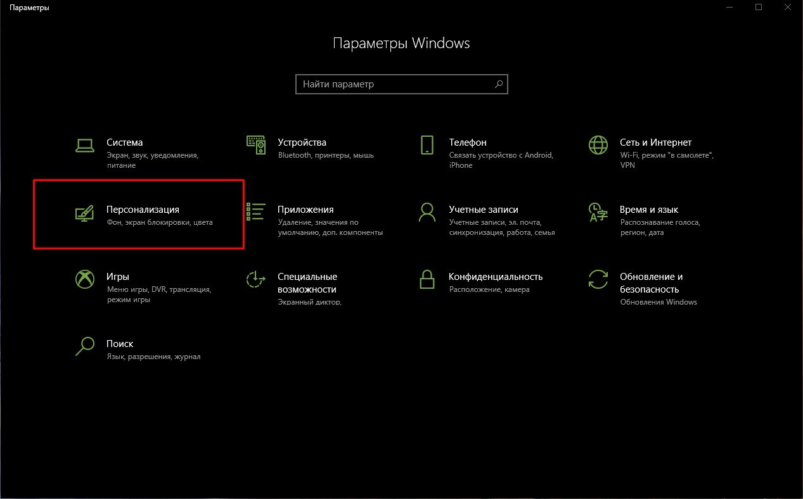
Task: Open the Время и язык title
Action: point(649,210)
